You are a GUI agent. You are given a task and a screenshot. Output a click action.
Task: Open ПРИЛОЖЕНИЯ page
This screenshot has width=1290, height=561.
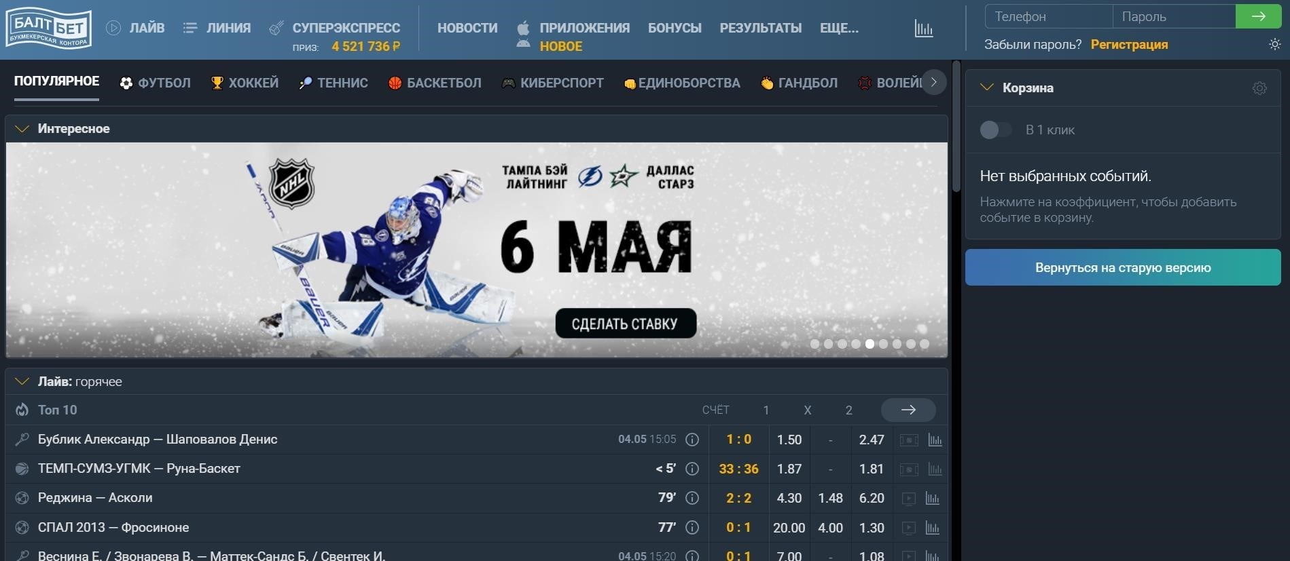[585, 28]
